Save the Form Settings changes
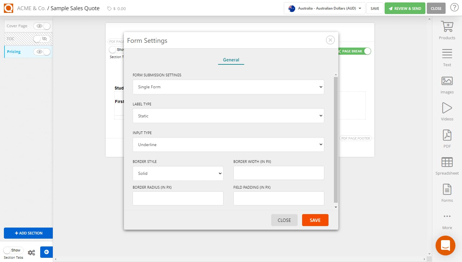The image size is (462, 262). click(315, 220)
